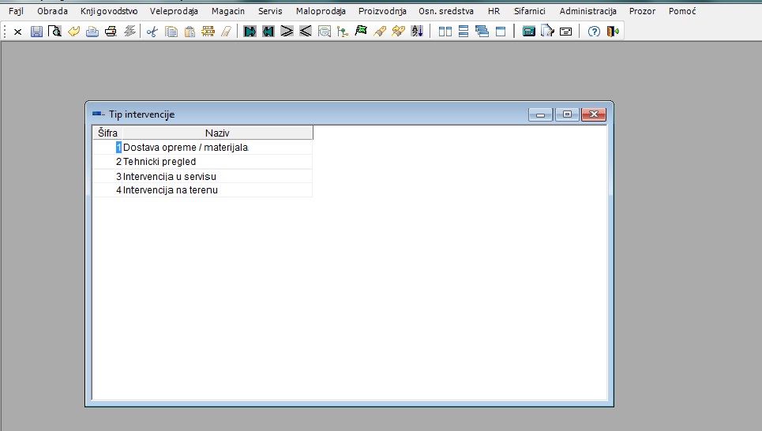Click the sort A-Z icon
Screen dimensions: 762x431
pyautogui.click(x=417, y=32)
